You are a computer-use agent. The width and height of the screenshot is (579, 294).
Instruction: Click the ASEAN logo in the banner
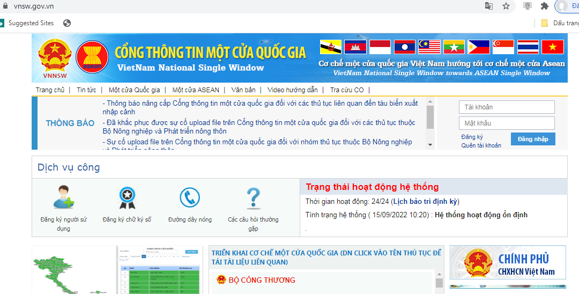point(92,57)
